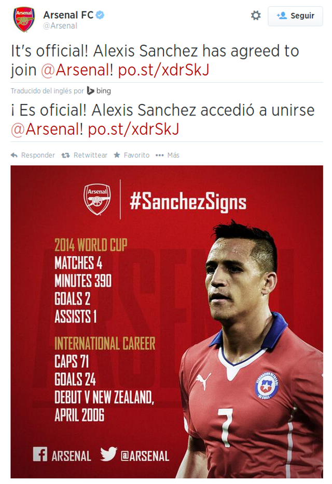Click the Bing translator logo
332x484 pixels.
[x=99, y=90]
